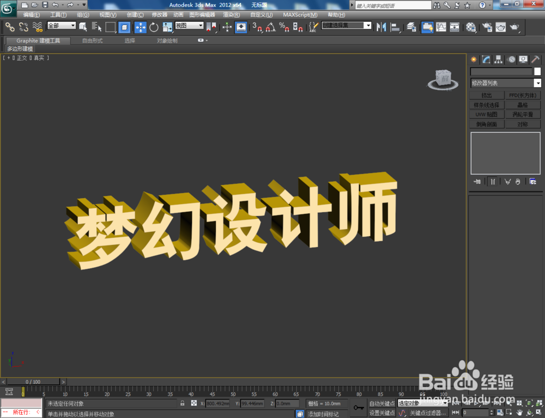The height and width of the screenshot is (418, 545).
Task: Open the Curve Editor icon
Action: click(x=441, y=27)
